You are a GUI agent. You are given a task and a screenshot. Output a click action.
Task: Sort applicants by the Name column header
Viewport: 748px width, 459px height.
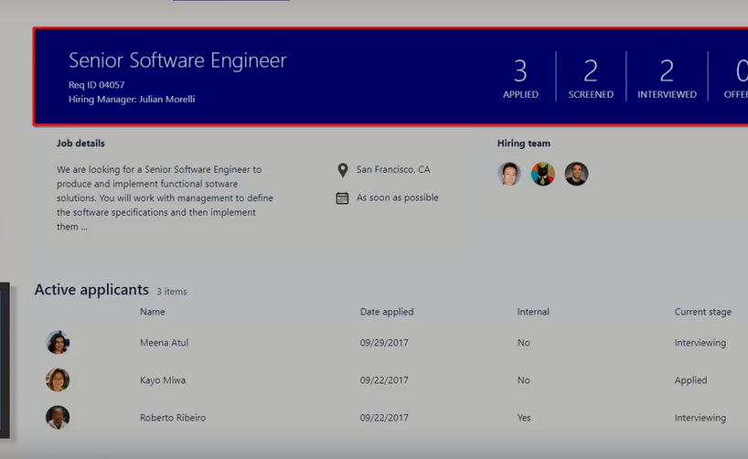click(x=153, y=312)
